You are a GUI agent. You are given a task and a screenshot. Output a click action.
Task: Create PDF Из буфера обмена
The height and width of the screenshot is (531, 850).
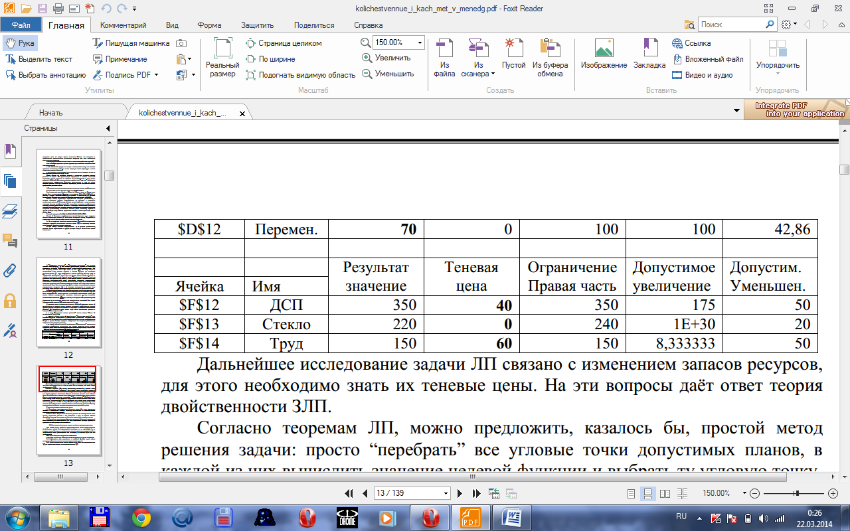click(x=551, y=57)
